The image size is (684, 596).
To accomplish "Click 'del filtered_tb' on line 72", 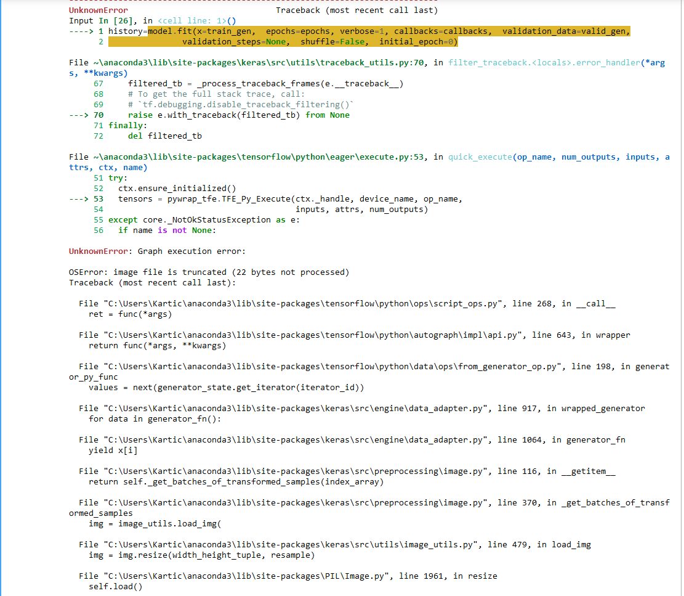I will pyautogui.click(x=165, y=136).
